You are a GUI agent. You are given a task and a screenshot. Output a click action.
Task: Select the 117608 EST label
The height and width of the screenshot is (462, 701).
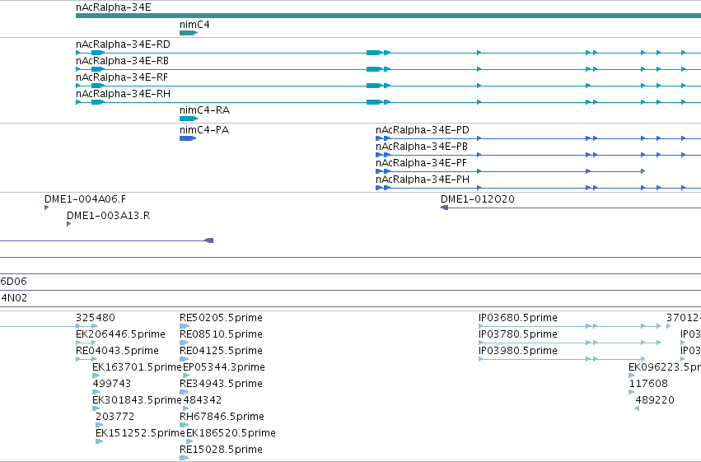(648, 384)
